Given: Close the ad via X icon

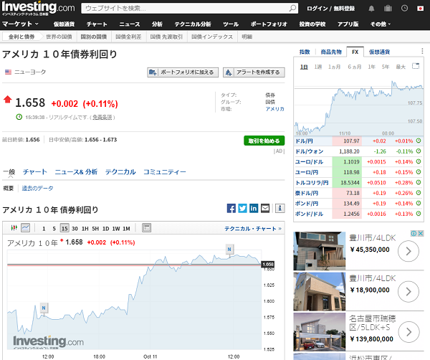Looking at the screenshot, I should (x=421, y=234).
